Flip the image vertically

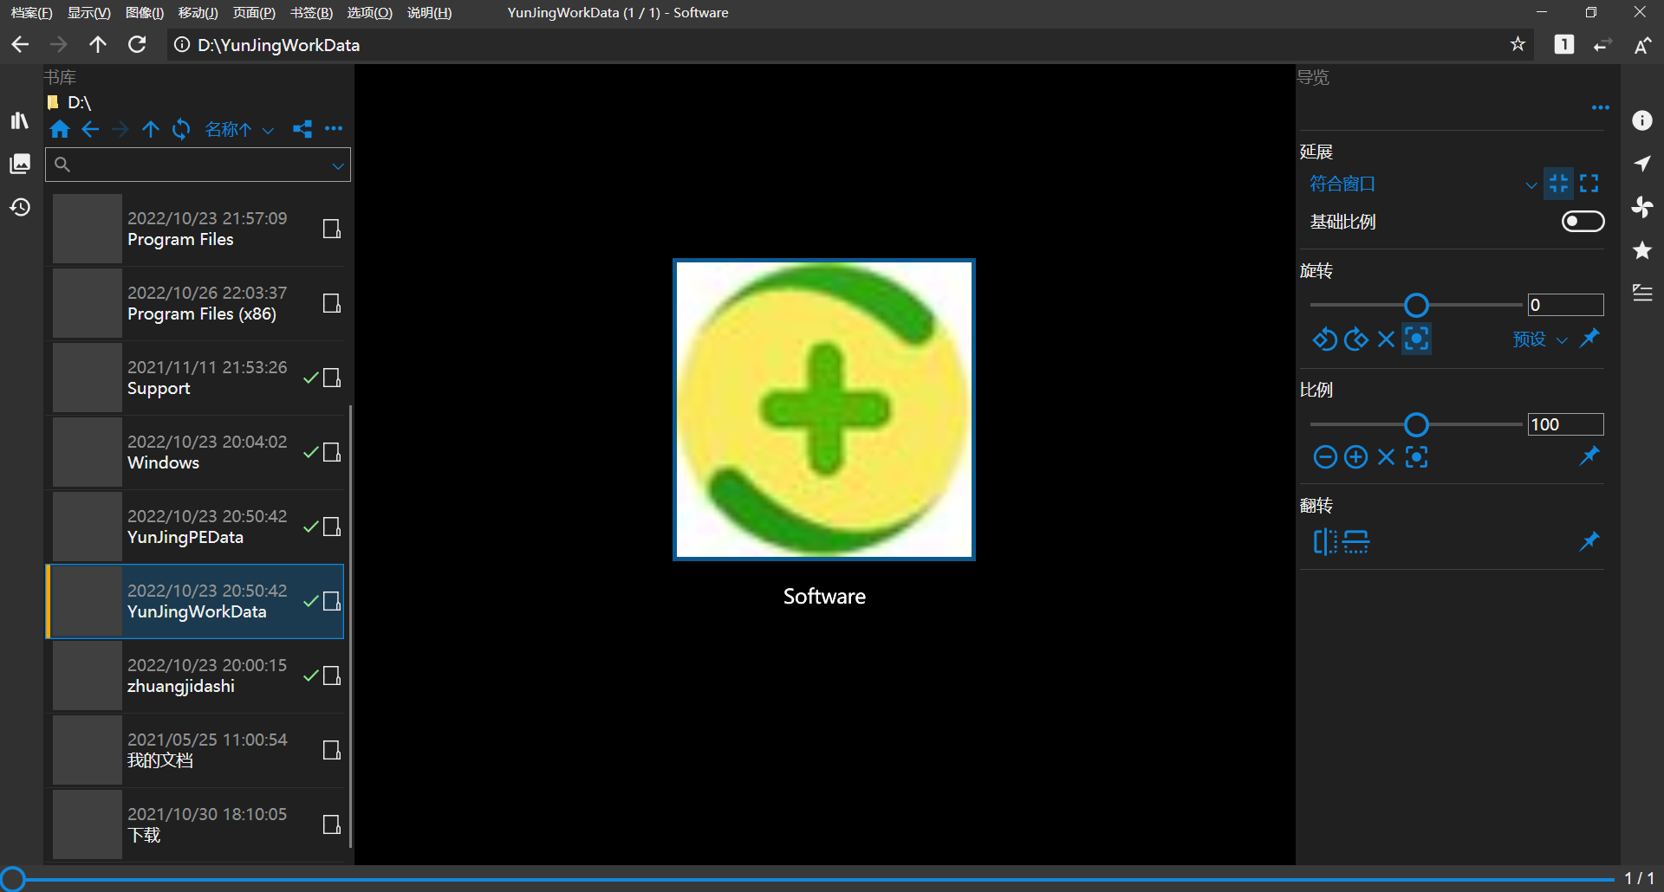click(x=1356, y=542)
